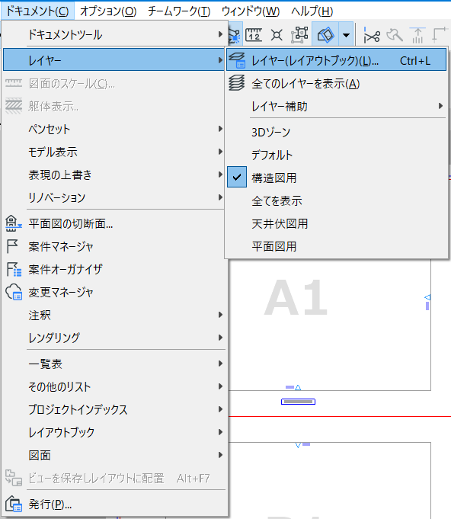Viewport: 451px width, 519px height.
Task: Open dropdown arrow next to rotated rectangle tool
Action: [x=346, y=35]
